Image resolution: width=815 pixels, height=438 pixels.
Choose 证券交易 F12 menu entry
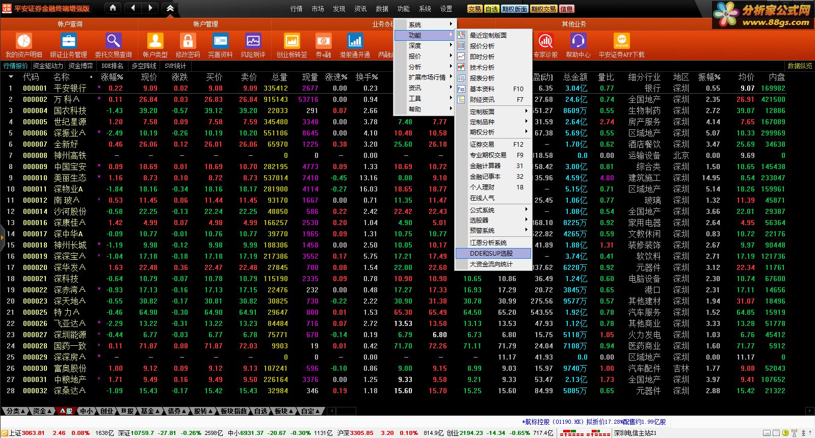pyautogui.click(x=493, y=144)
